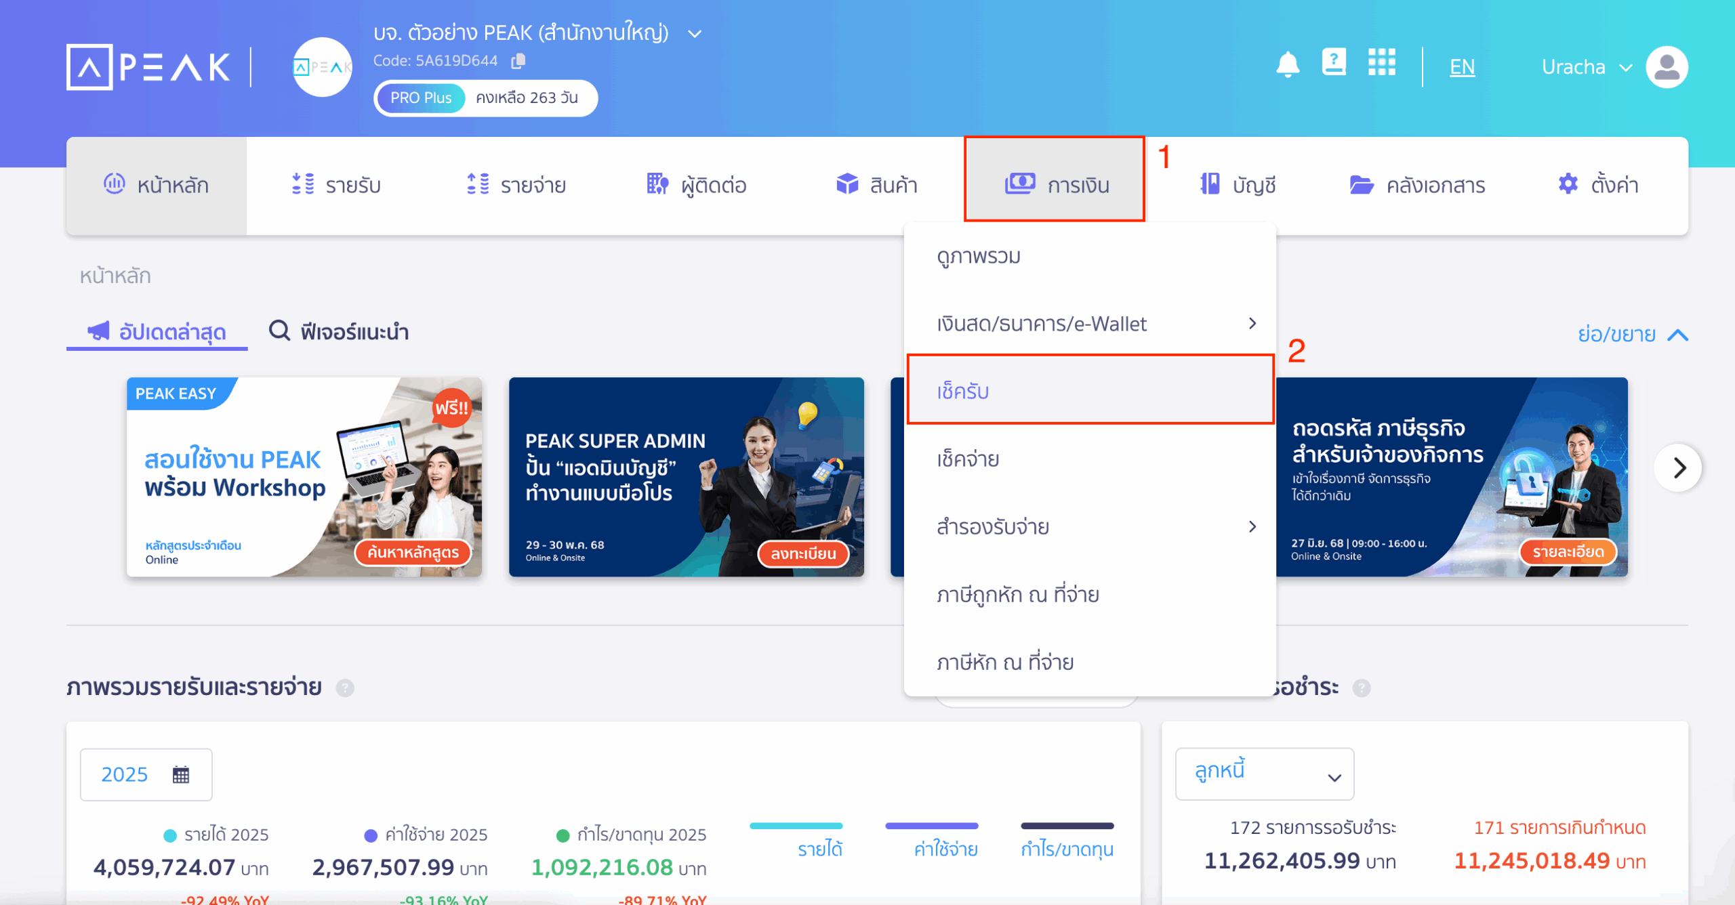Click the กำไร/ขาดทุน 2025 amount 1,092,216.08
Viewport: 1735px width, 905px height.
pyautogui.click(x=602, y=867)
